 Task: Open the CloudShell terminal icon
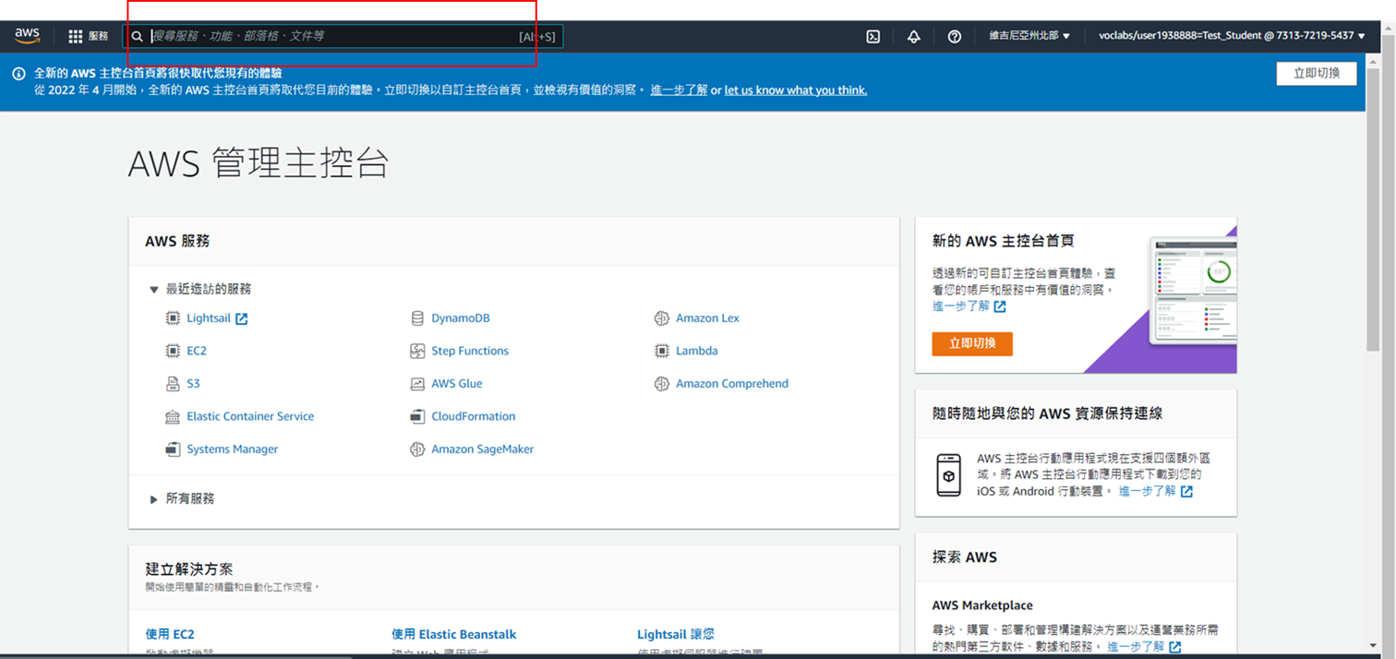click(872, 36)
